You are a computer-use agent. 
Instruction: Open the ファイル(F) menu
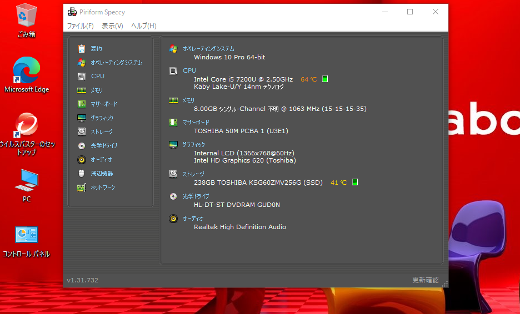click(x=80, y=26)
